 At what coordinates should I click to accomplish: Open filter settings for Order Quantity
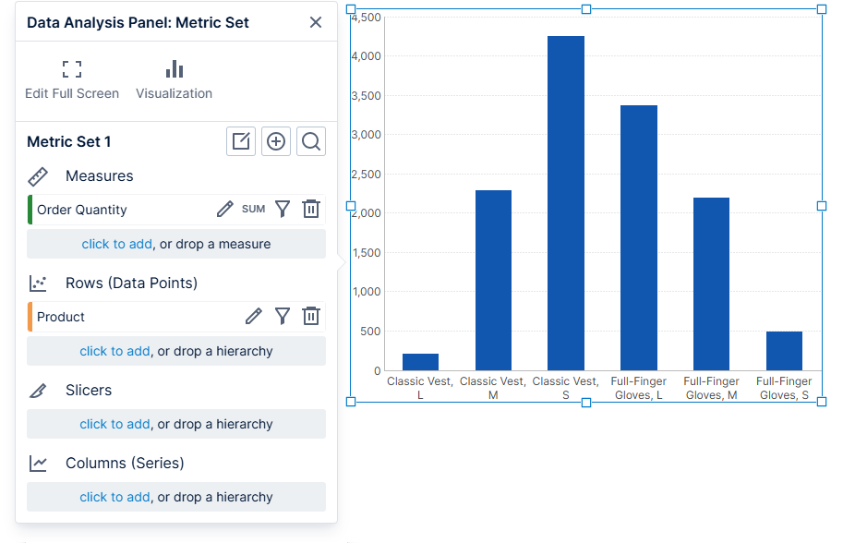pos(283,209)
